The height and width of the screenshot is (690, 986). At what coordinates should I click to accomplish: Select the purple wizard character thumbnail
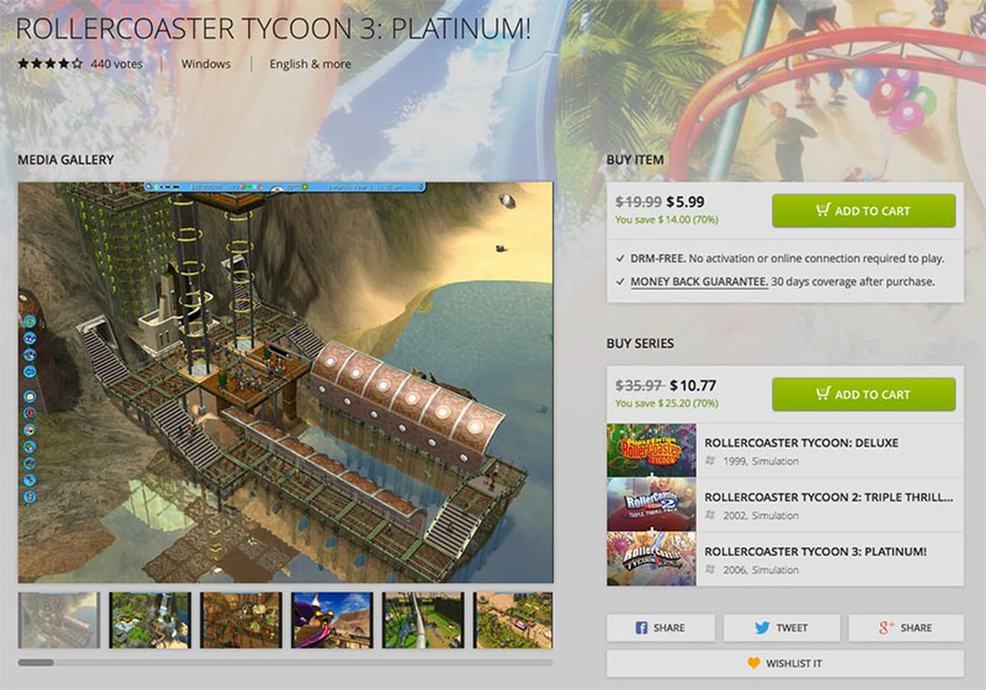pyautogui.click(x=332, y=620)
